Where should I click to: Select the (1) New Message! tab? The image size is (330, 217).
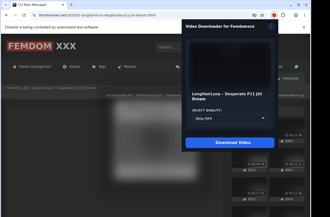click(x=38, y=5)
